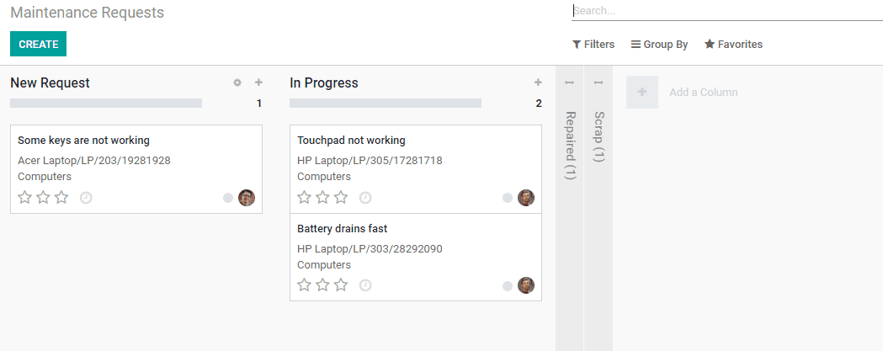Quick add card in In Progress column

coord(538,82)
